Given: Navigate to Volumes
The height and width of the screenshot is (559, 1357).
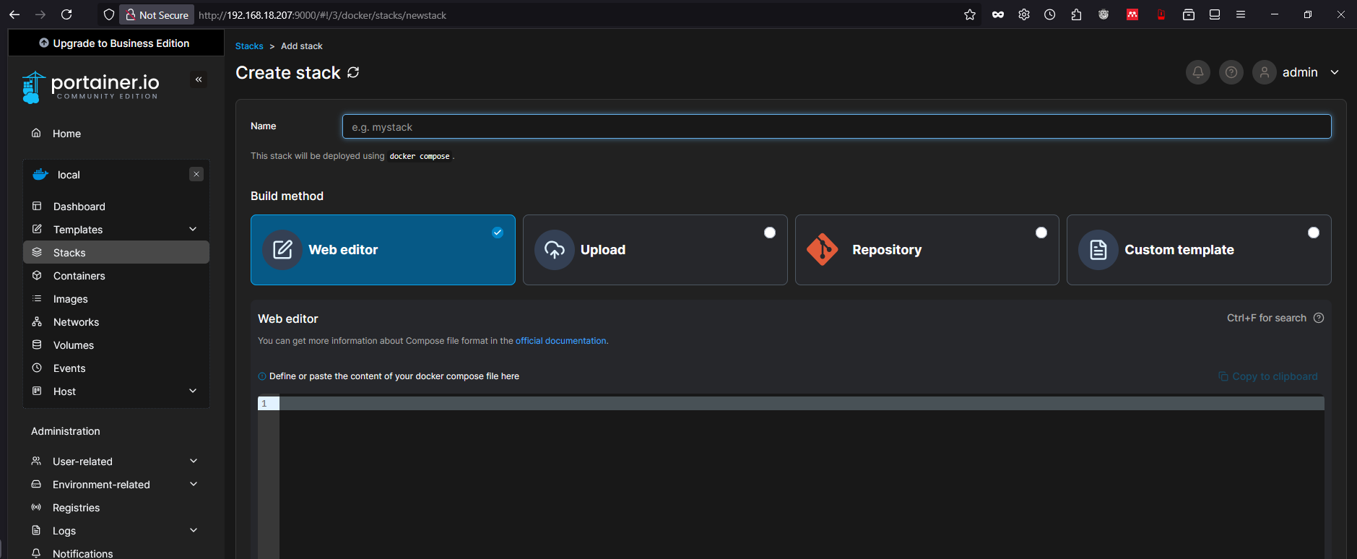Looking at the screenshot, I should [x=116, y=344].
